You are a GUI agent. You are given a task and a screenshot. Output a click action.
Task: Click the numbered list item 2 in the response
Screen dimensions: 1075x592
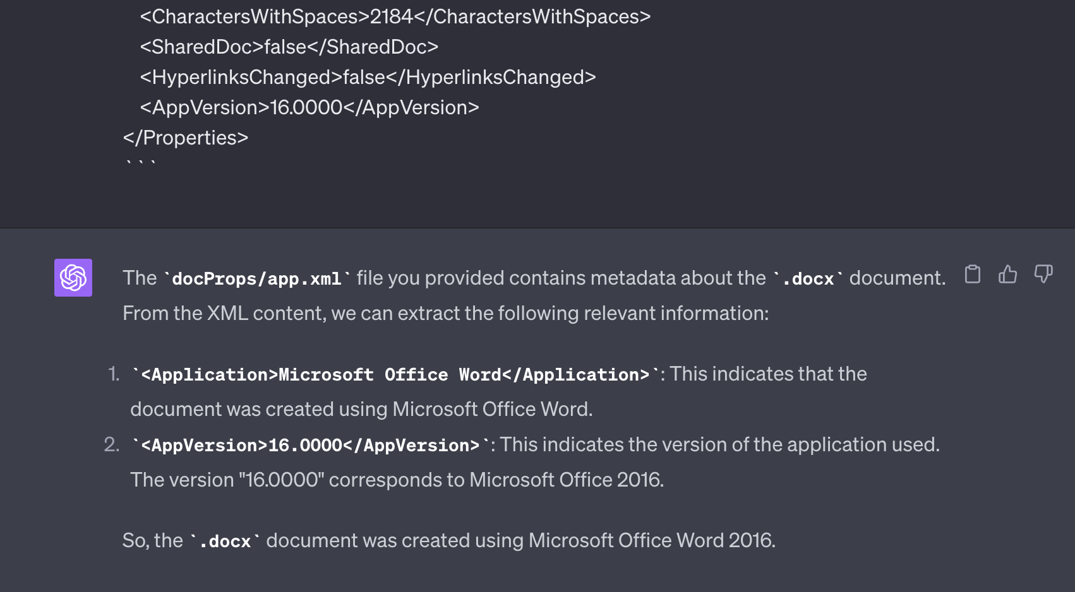coord(112,444)
